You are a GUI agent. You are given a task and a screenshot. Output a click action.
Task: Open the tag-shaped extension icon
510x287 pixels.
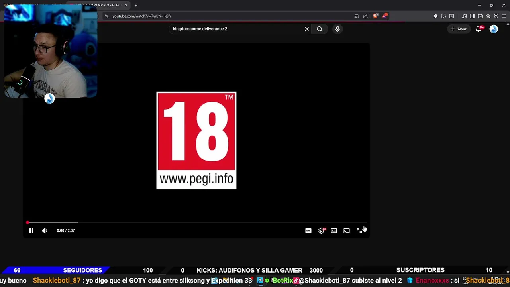click(435, 16)
